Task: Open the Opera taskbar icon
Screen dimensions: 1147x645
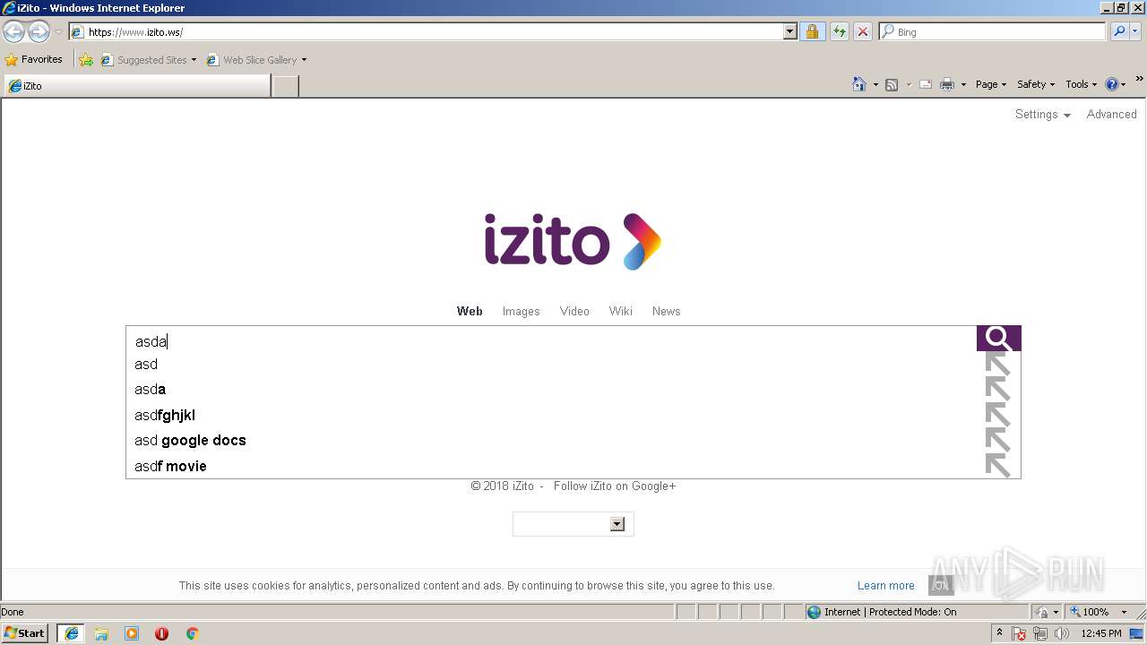Action: (x=161, y=633)
